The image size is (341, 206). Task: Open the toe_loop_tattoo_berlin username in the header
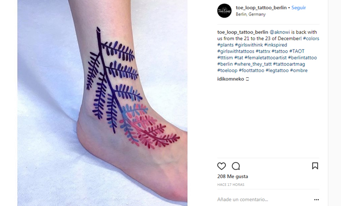click(261, 8)
